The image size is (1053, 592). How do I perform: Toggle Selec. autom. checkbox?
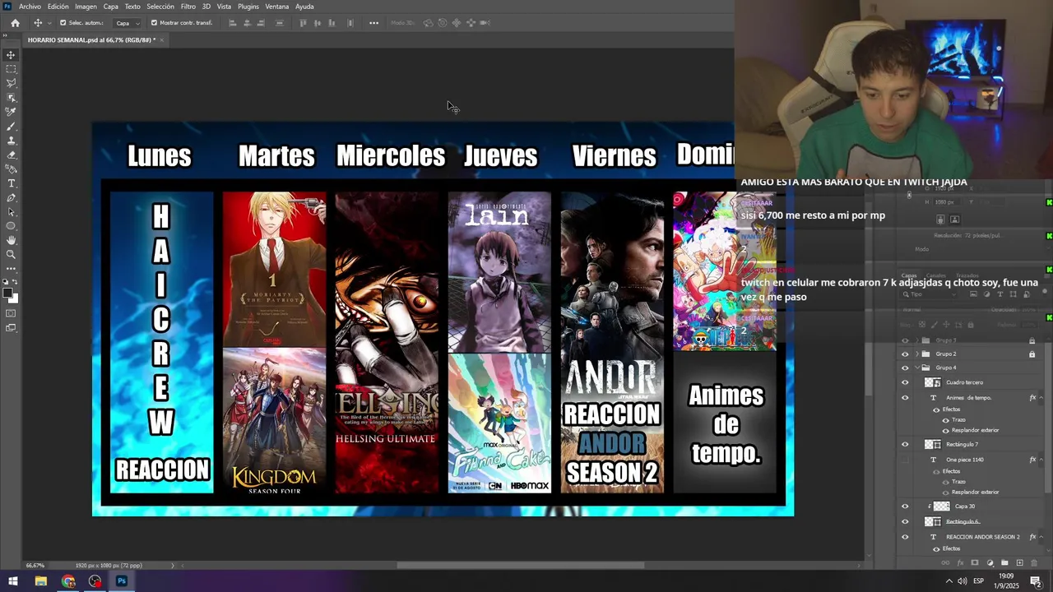click(63, 23)
